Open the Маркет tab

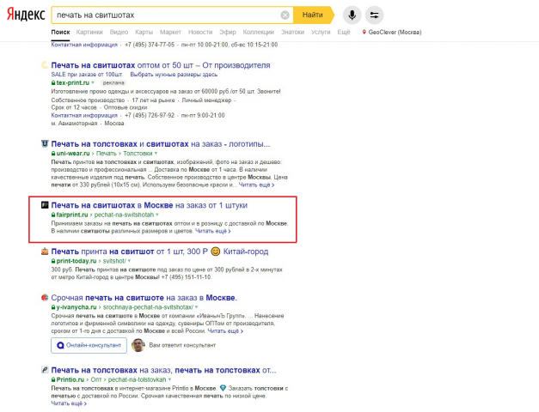(x=170, y=32)
